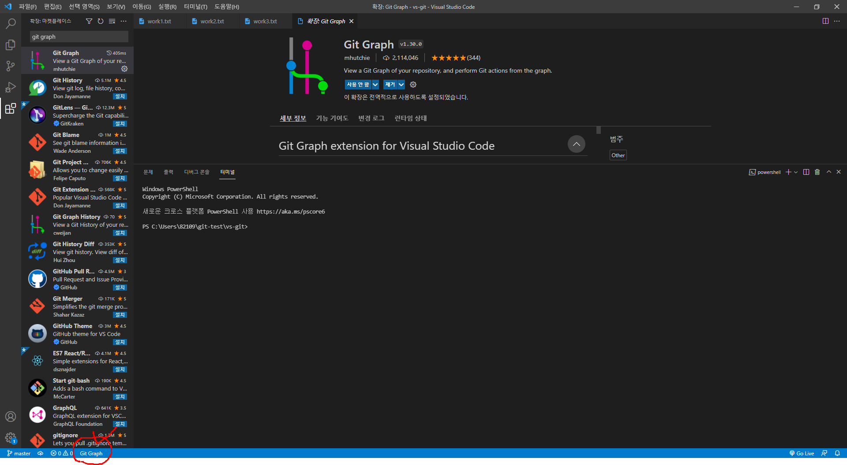Refresh the extensions marketplace list

(x=101, y=21)
